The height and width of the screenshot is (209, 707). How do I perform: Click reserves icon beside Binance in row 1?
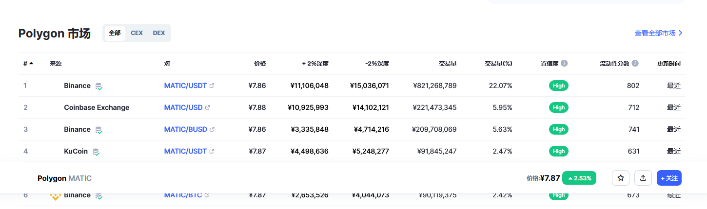99,86
